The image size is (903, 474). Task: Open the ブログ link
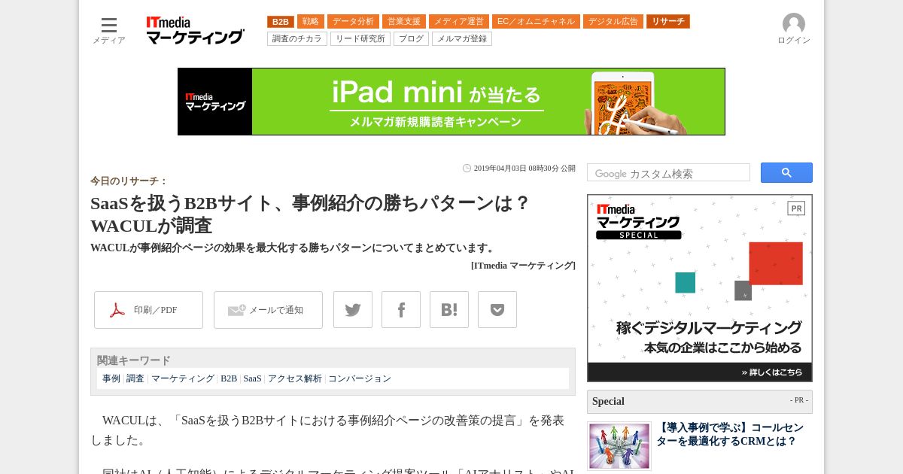(411, 38)
